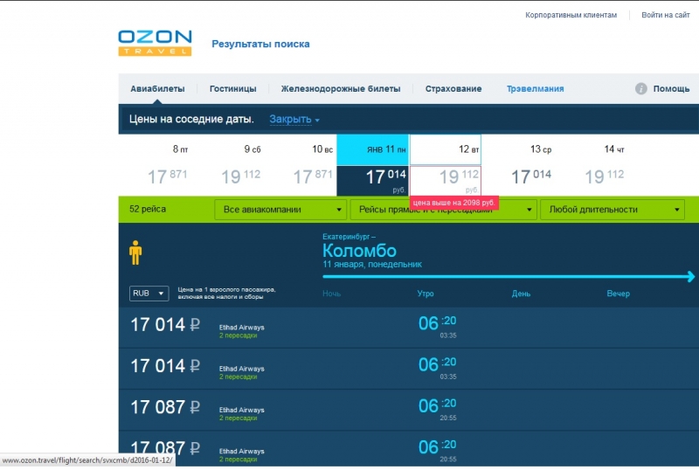699x470 pixels.
Task: Open the Железнодорожные билеты tab
Action: 340,89
